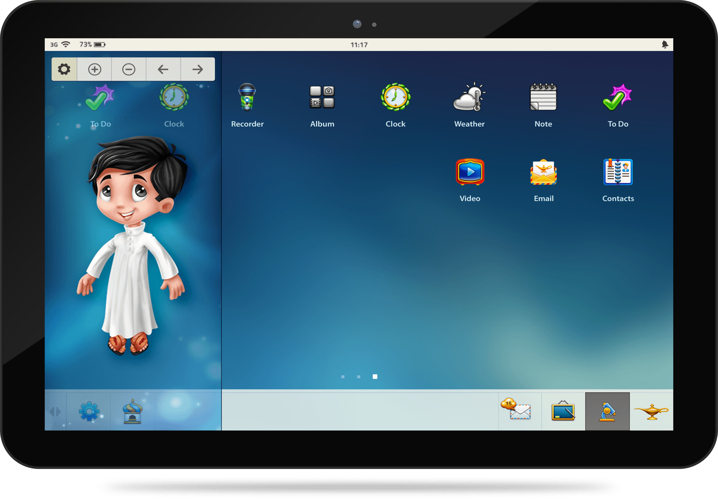Click the left arrow toolbar button
Screen dimensions: 718x499
click(163, 69)
